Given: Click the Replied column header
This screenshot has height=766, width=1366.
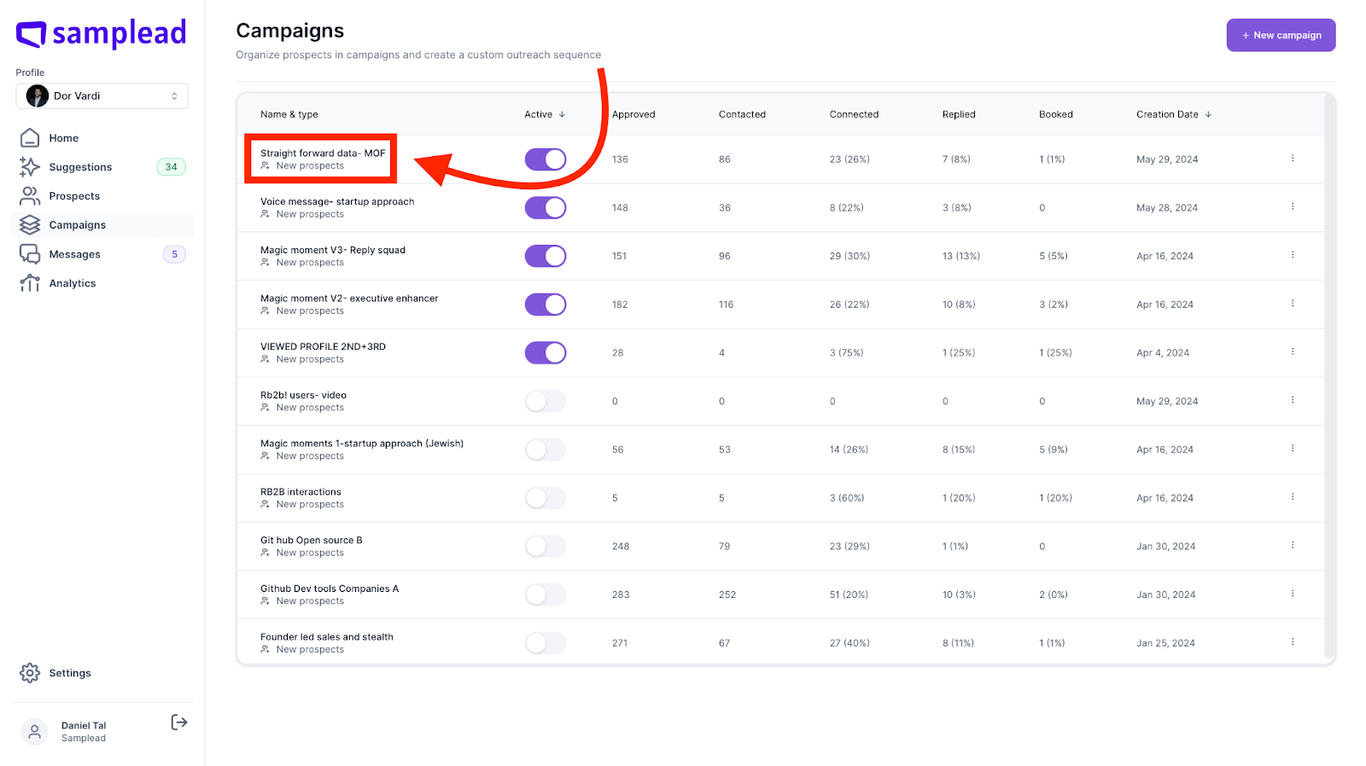Looking at the screenshot, I should (x=959, y=114).
